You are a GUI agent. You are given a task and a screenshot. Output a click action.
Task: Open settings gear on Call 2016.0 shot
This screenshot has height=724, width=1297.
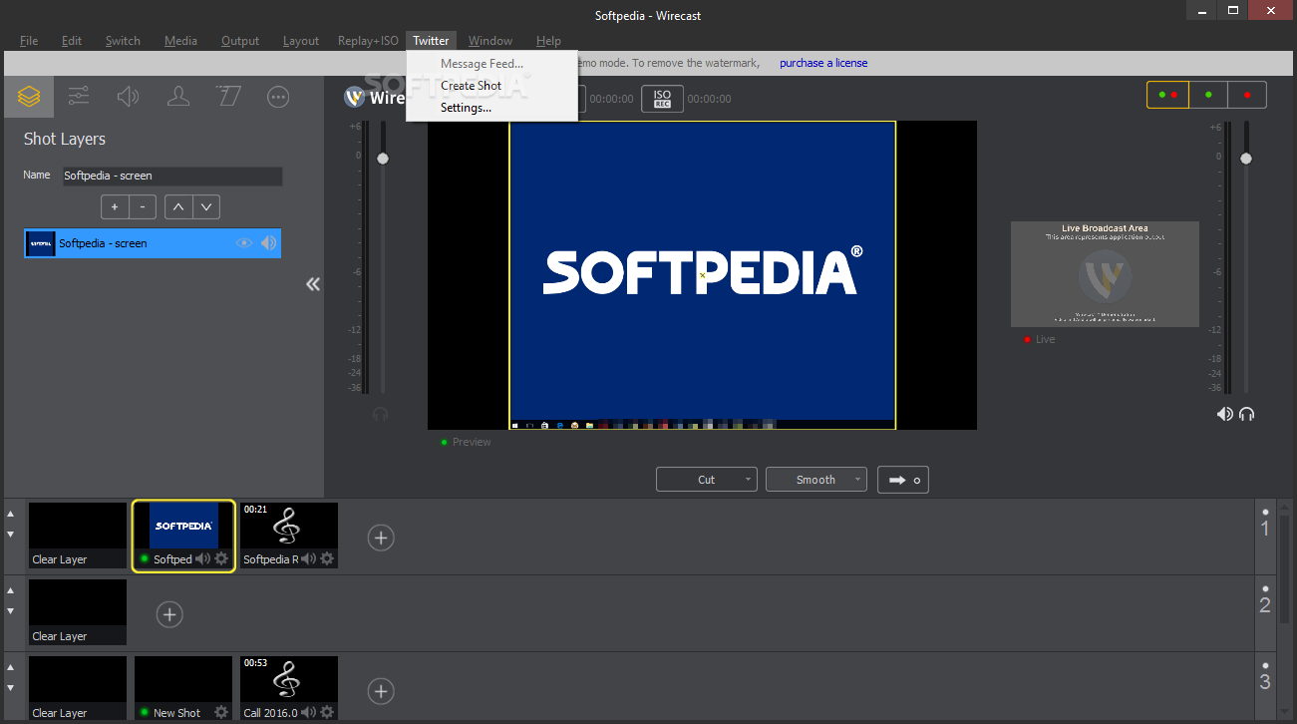pyautogui.click(x=326, y=712)
